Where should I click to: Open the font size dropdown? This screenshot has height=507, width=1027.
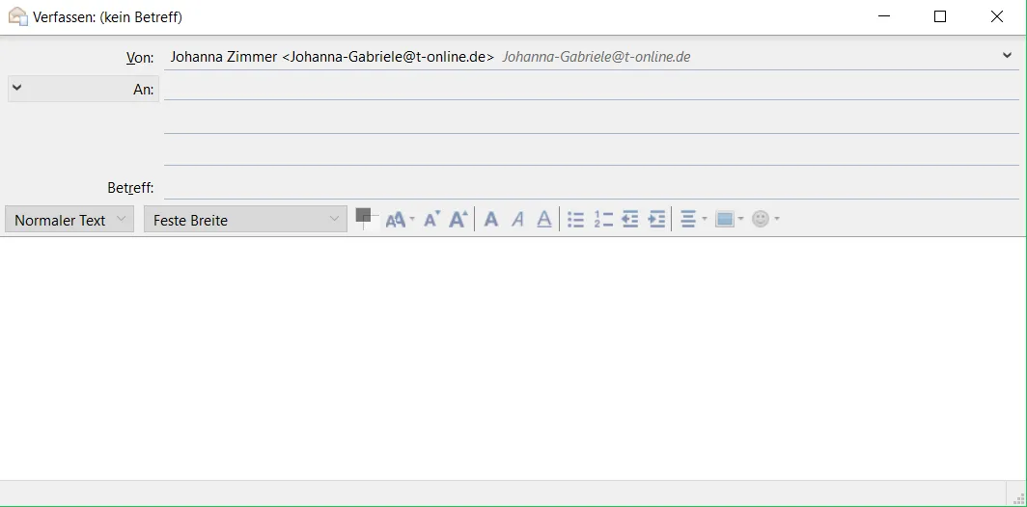400,219
